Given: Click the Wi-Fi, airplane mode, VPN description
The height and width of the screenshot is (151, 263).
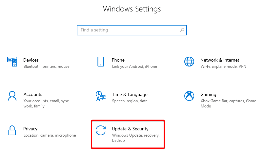Looking at the screenshot, I should pyautogui.click(x=223, y=66).
